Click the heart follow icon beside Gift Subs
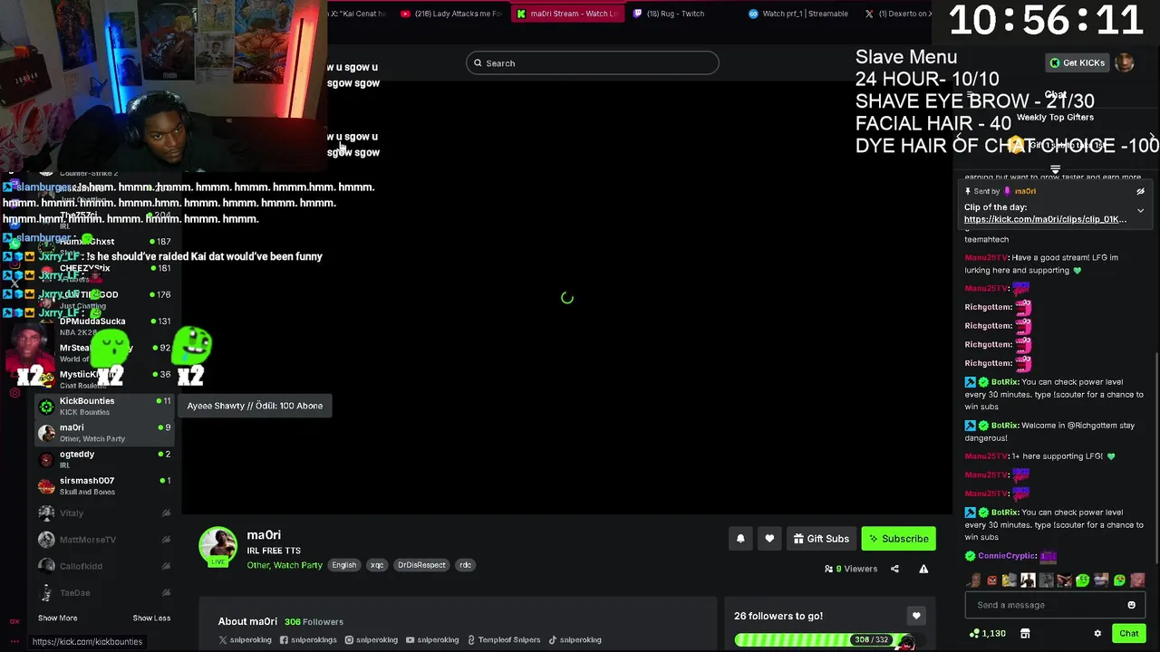This screenshot has height=652, width=1160. pos(769,539)
